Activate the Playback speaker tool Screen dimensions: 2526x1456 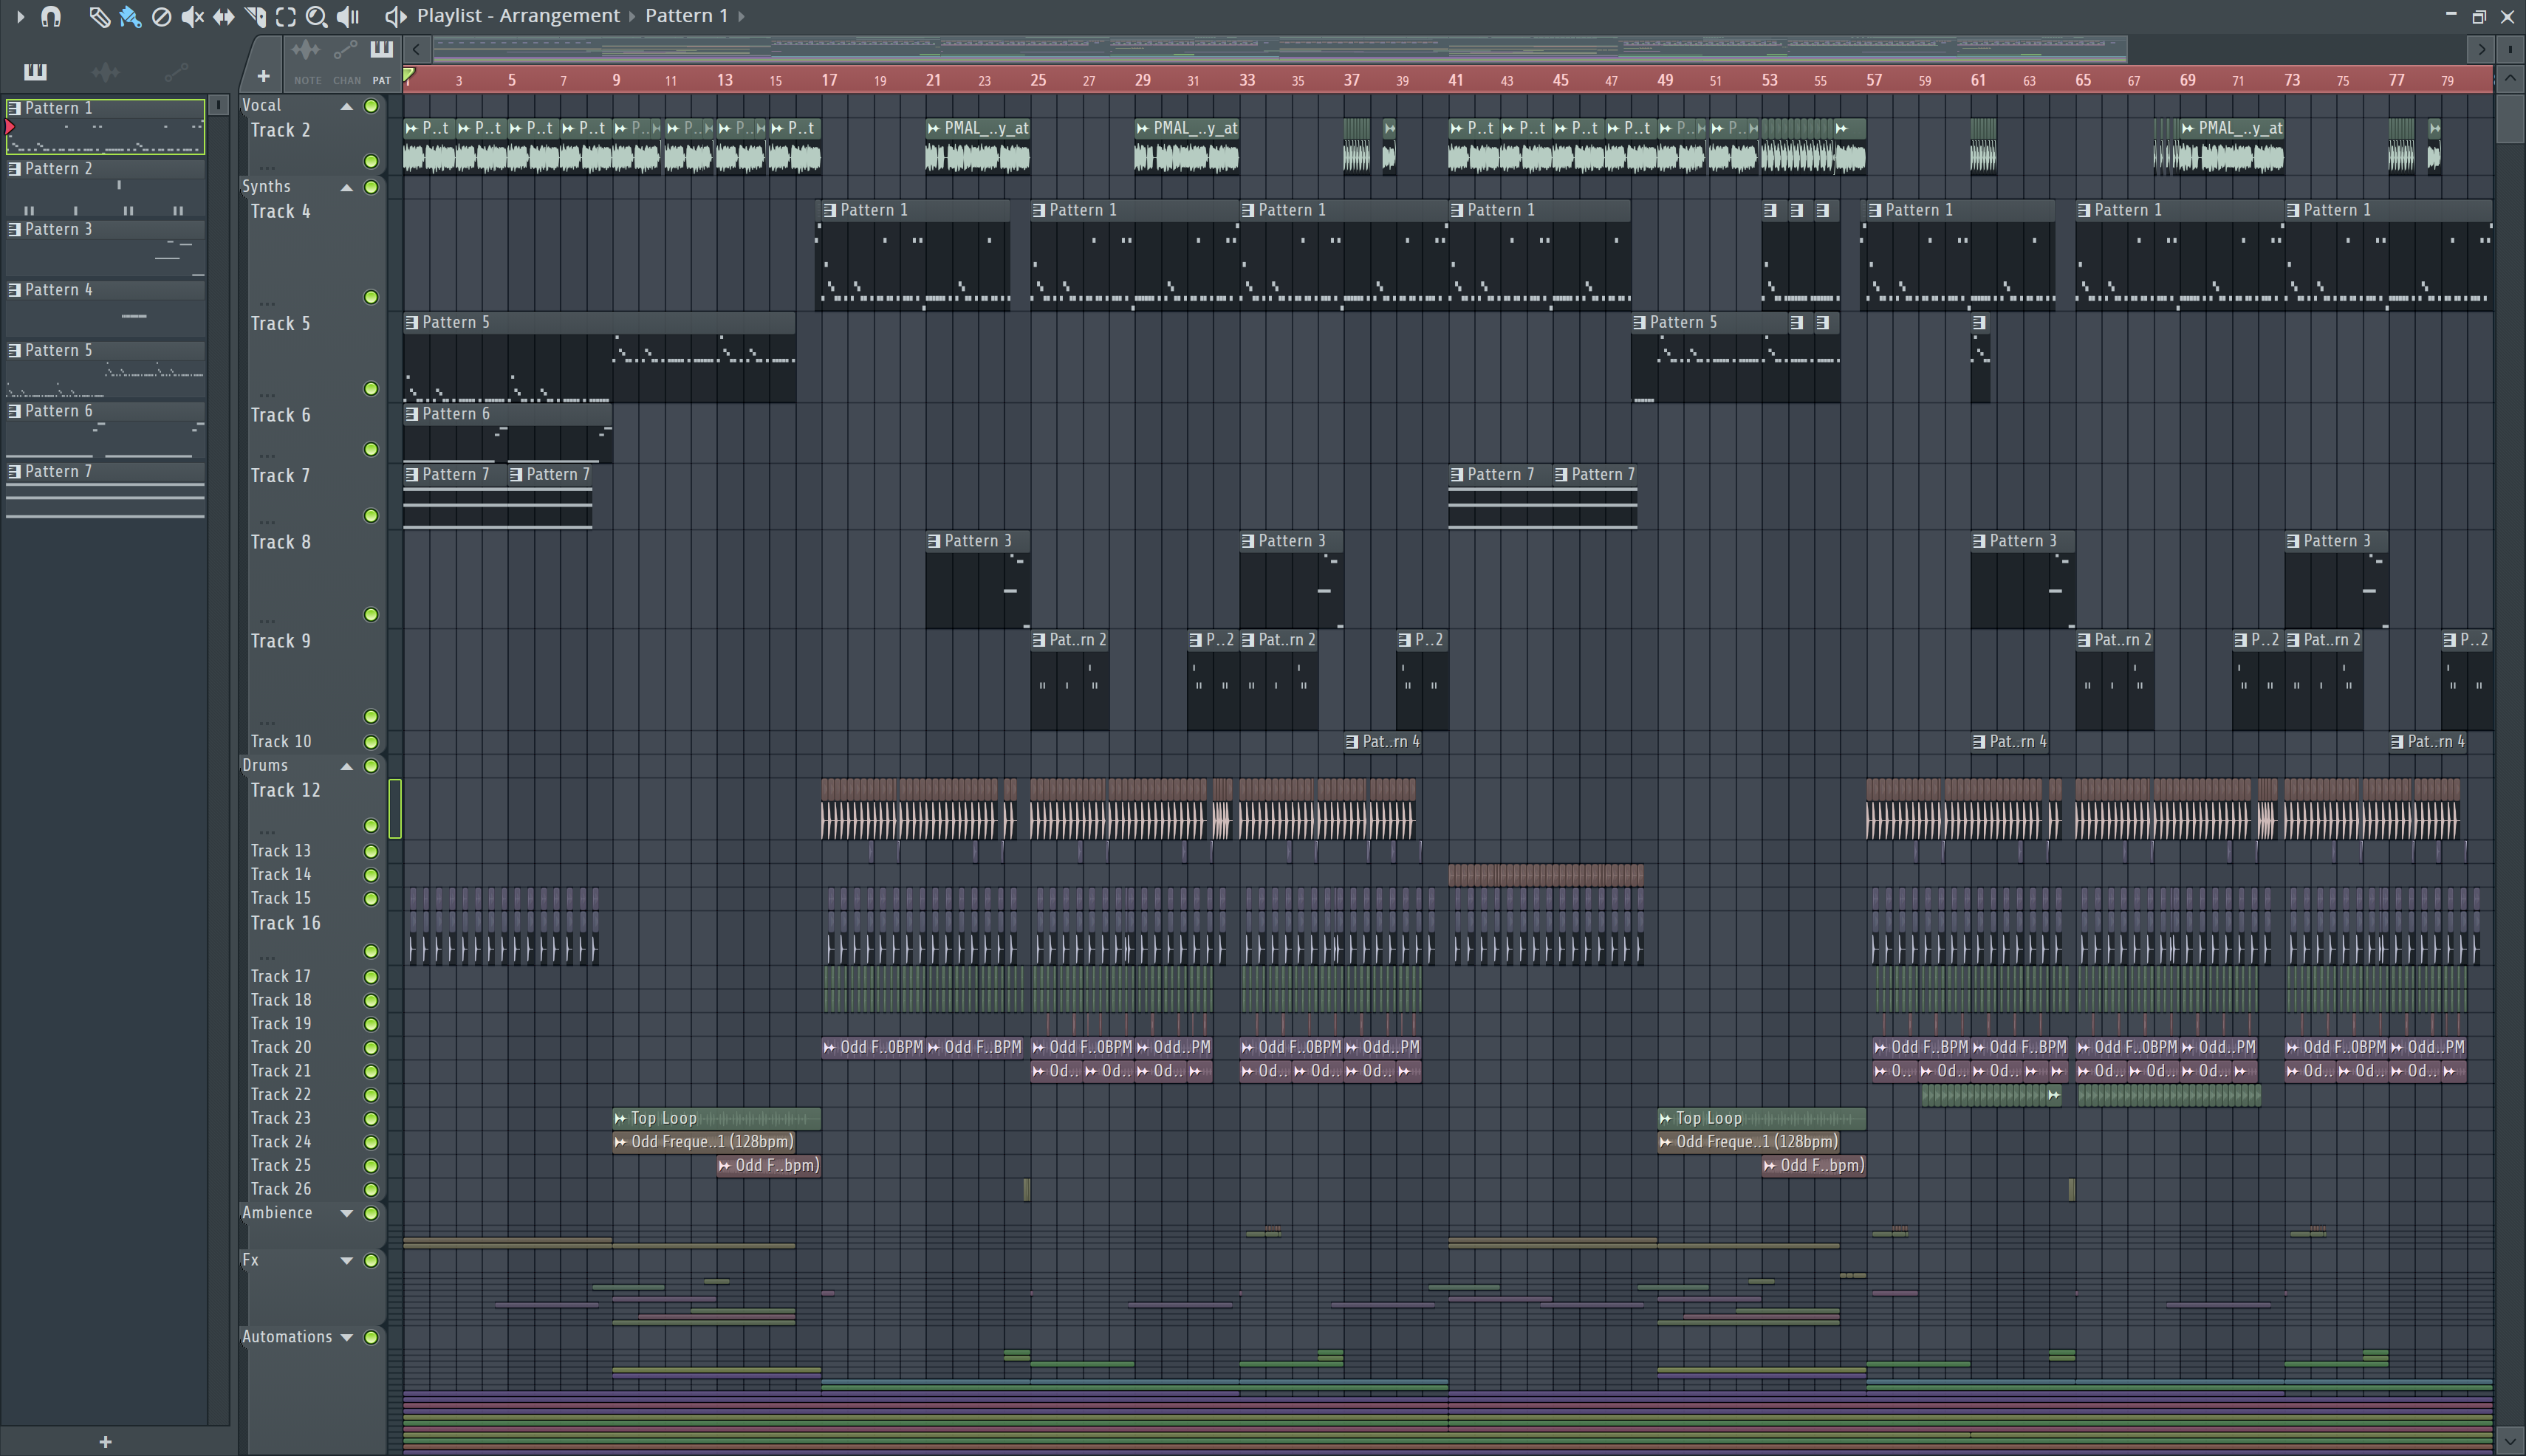pos(347,16)
